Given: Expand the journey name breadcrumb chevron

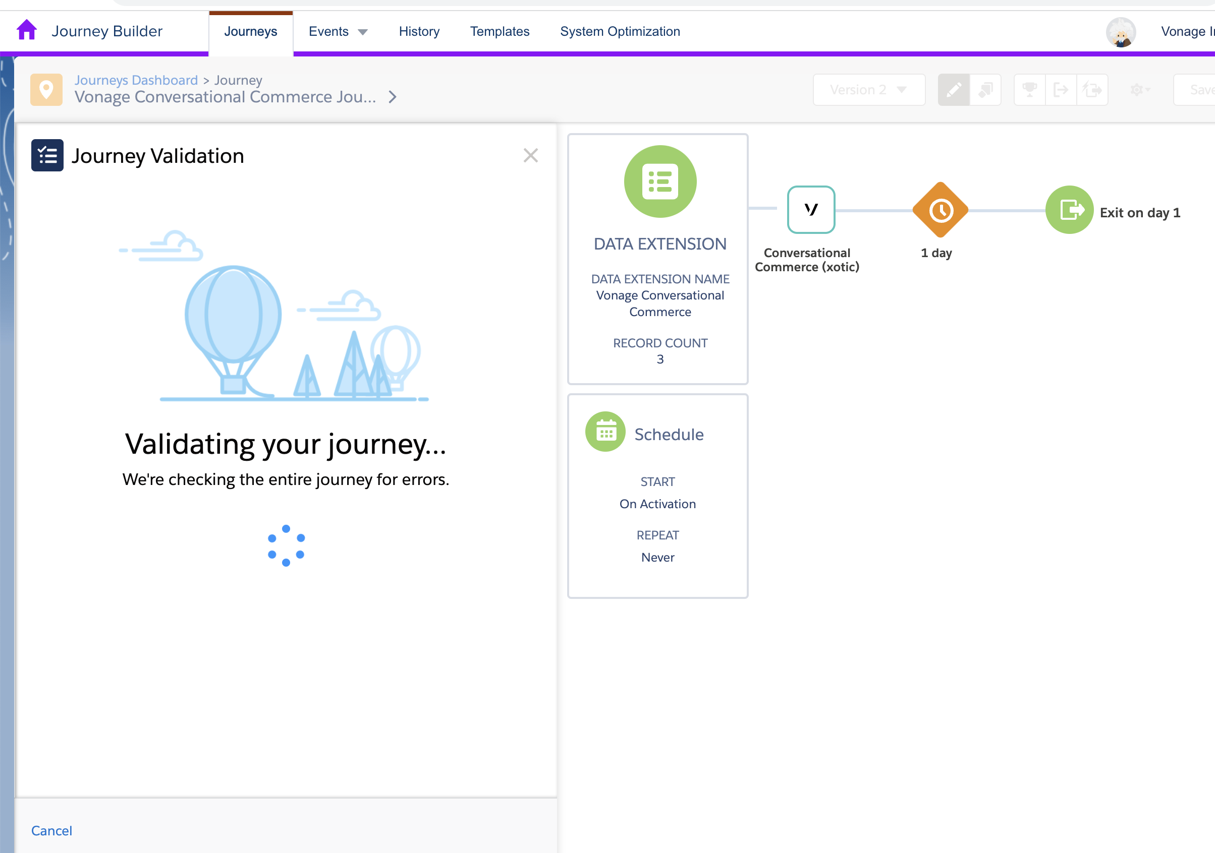Looking at the screenshot, I should (392, 97).
